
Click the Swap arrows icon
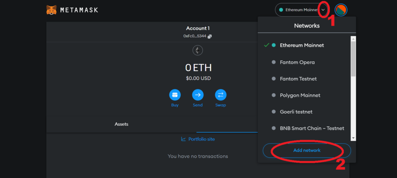221,95
